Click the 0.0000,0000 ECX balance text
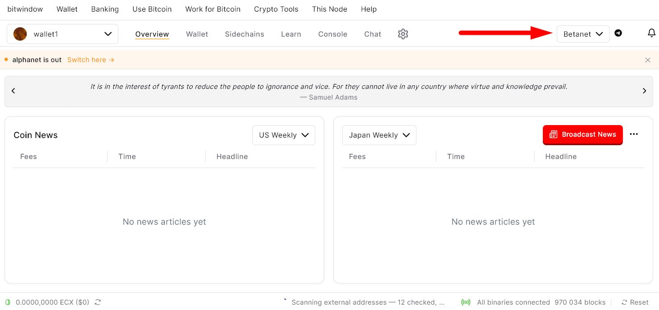The width and height of the screenshot is (659, 310). coord(52,302)
